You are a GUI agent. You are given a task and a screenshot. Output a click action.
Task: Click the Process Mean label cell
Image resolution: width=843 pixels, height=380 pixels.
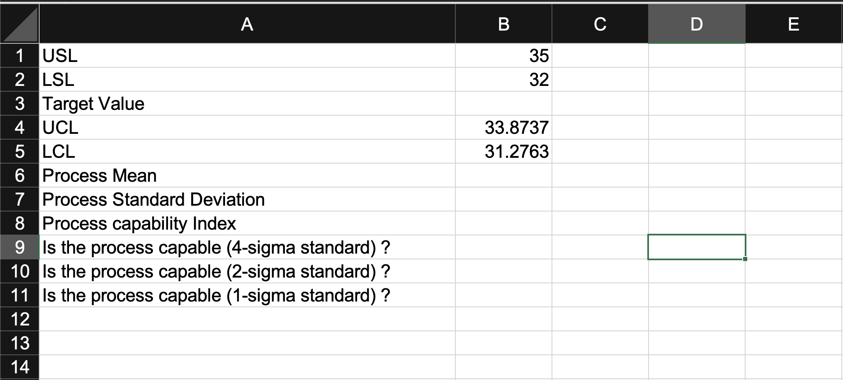[x=248, y=175]
